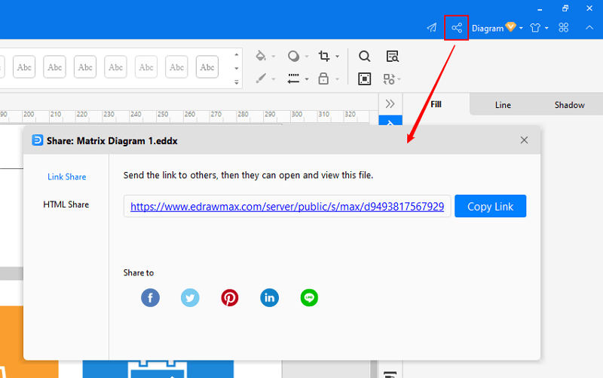Expand the line style dropdown arrow
The width and height of the screenshot is (603, 378).
pyautogui.click(x=307, y=79)
